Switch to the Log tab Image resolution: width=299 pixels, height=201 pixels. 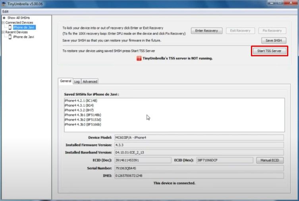point(77,81)
